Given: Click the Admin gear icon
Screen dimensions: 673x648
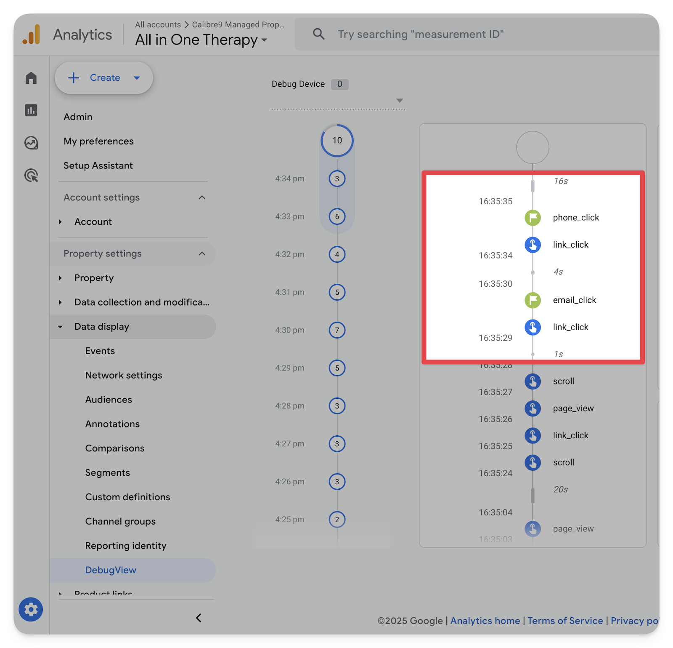Looking at the screenshot, I should 31,609.
